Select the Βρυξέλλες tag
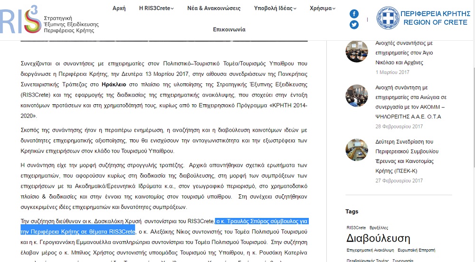This screenshot has height=262, width=475. [x=379, y=227]
